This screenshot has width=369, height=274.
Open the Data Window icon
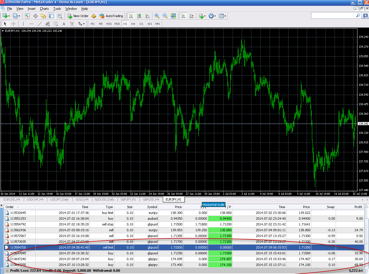click(35, 16)
